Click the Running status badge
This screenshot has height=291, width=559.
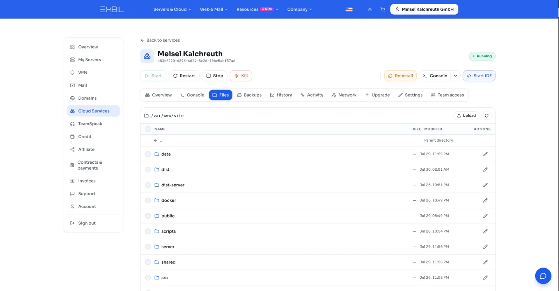(x=482, y=56)
